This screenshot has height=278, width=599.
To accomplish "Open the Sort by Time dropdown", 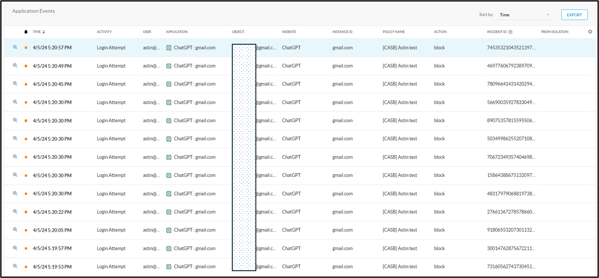I will click(x=524, y=15).
